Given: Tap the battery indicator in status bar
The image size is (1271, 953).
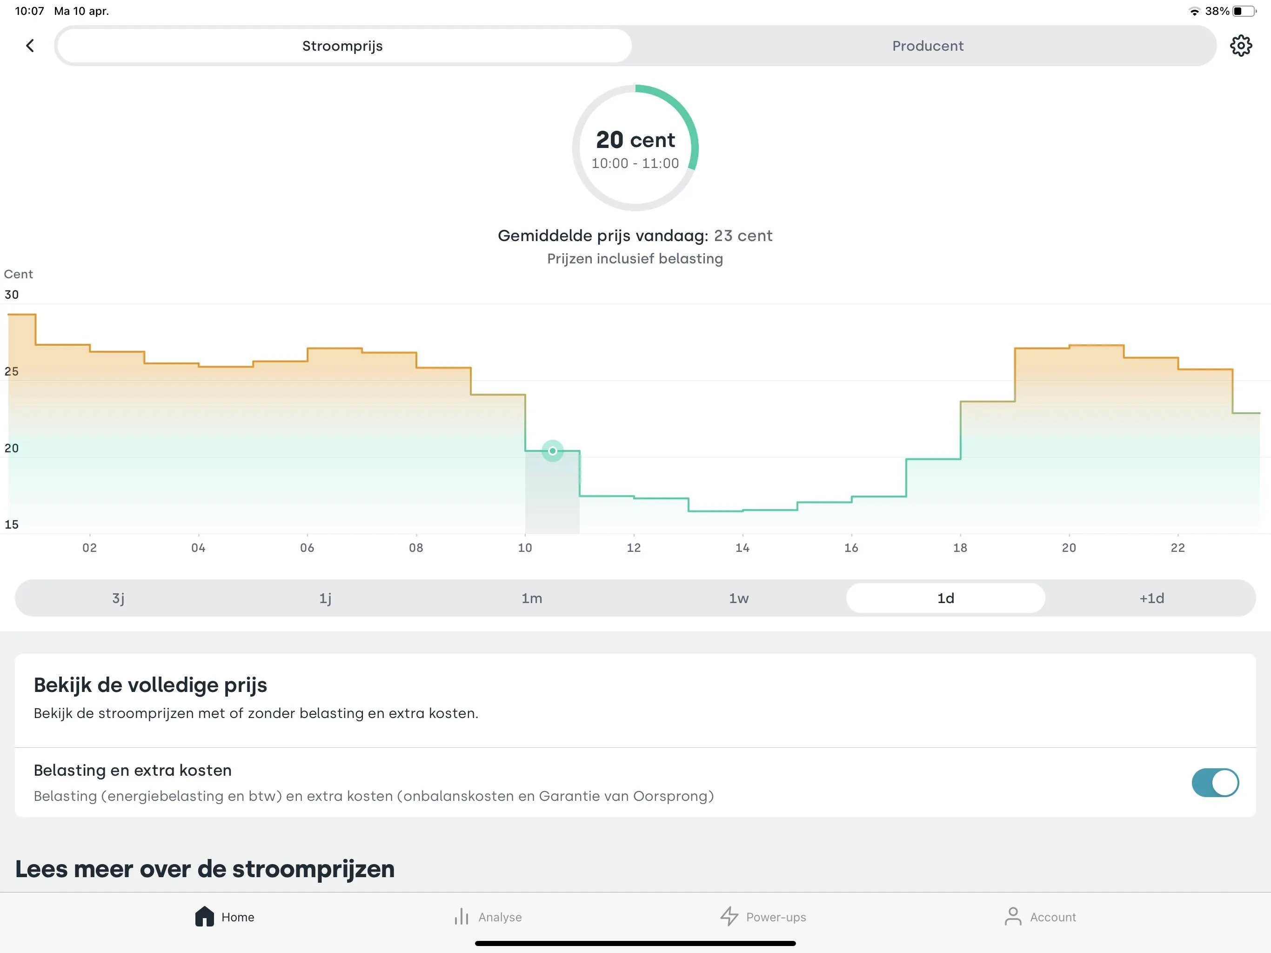Looking at the screenshot, I should coord(1244,11).
